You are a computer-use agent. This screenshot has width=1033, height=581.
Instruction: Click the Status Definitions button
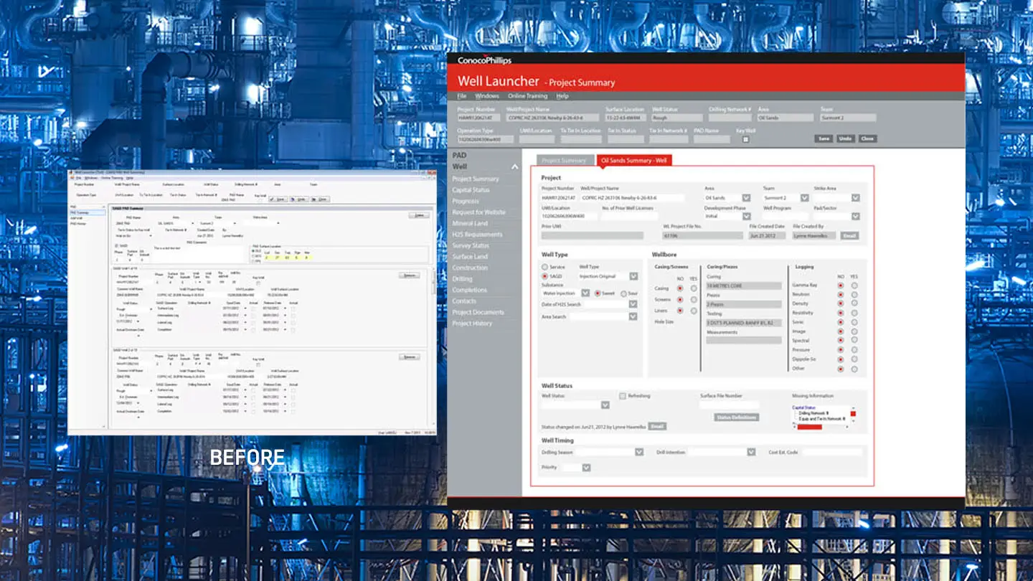[736, 417]
